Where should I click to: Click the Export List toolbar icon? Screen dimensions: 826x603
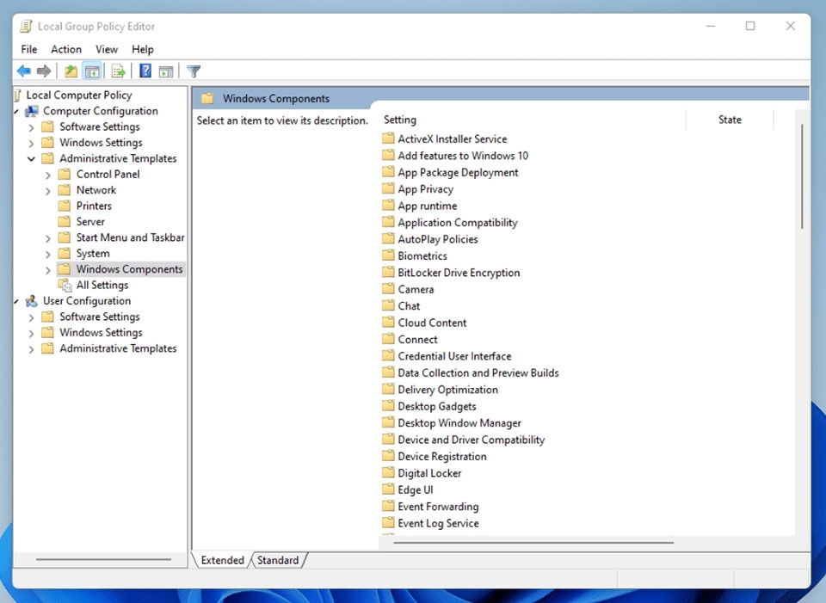pyautogui.click(x=119, y=71)
